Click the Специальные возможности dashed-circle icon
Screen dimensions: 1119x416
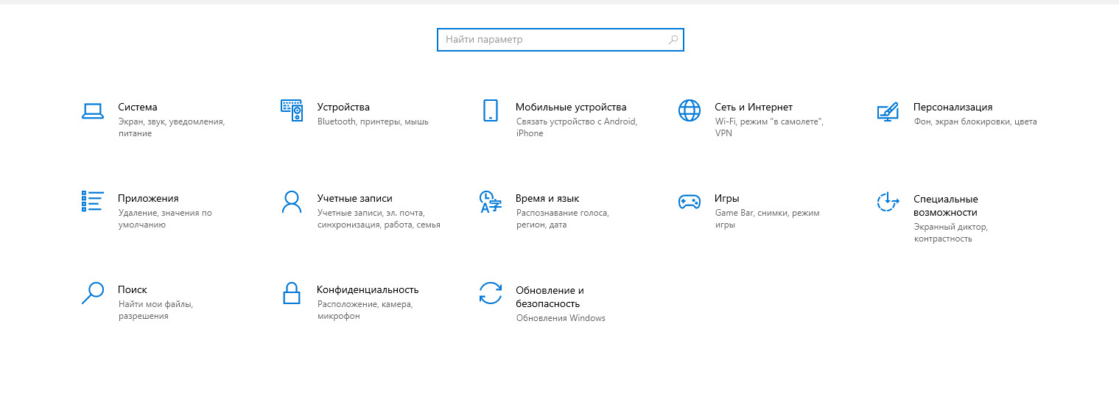coord(888,202)
